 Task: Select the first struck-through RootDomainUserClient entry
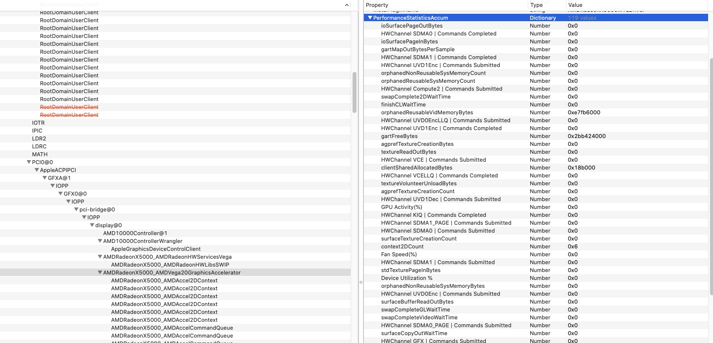coord(69,107)
